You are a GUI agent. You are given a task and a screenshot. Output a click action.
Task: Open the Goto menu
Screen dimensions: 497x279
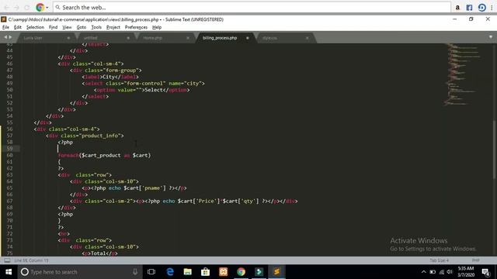[81, 27]
